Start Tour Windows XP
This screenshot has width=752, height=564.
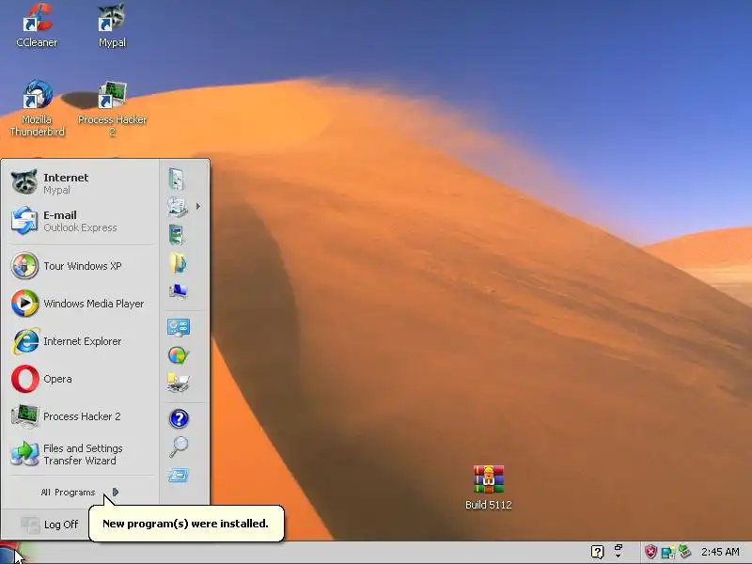tap(81, 266)
